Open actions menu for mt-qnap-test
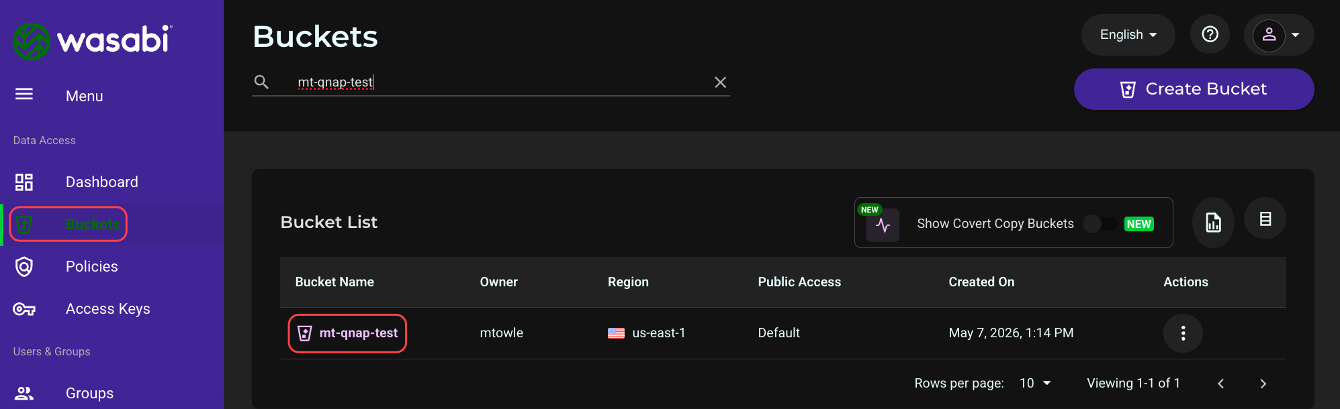The width and height of the screenshot is (1340, 409). tap(1183, 333)
